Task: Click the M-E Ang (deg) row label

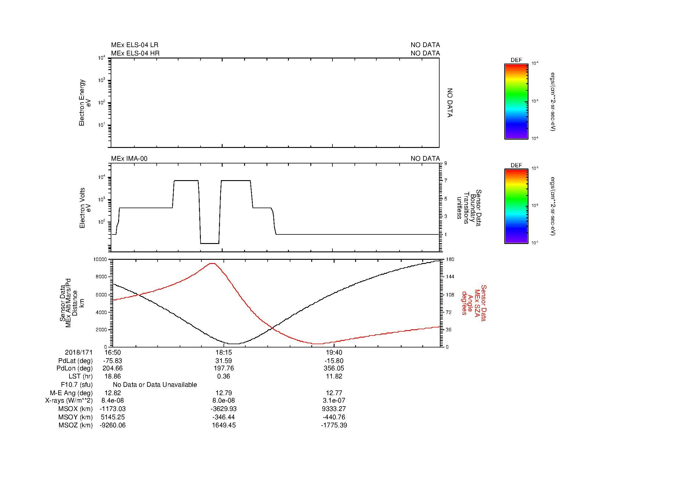Action: coord(71,393)
